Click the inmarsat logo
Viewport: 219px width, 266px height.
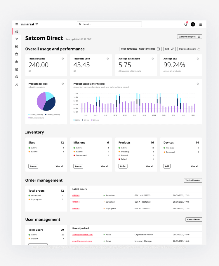coord(29,24)
